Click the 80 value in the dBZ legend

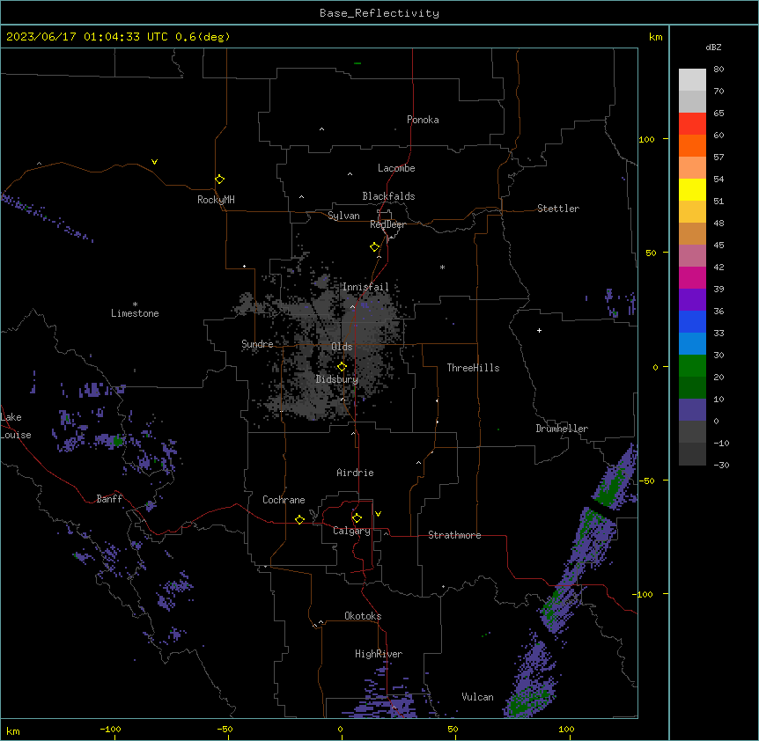tap(718, 70)
